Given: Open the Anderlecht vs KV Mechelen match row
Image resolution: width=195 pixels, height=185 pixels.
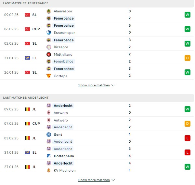Looking at the screenshot, I should coord(97,167).
